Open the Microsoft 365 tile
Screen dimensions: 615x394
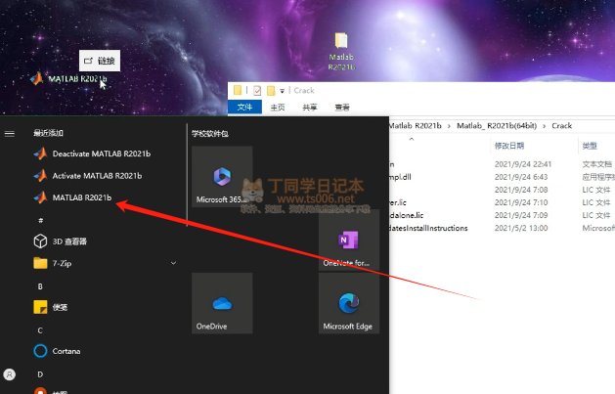click(222, 177)
